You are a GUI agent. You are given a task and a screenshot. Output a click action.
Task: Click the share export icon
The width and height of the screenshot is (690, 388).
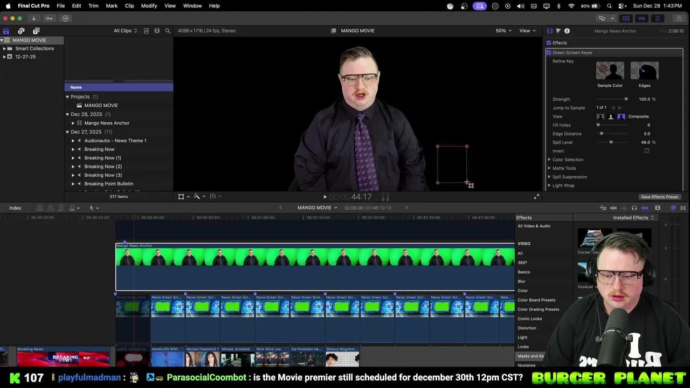678,18
